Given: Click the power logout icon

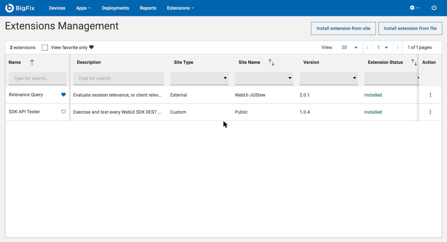Looking at the screenshot, I should (x=434, y=8).
